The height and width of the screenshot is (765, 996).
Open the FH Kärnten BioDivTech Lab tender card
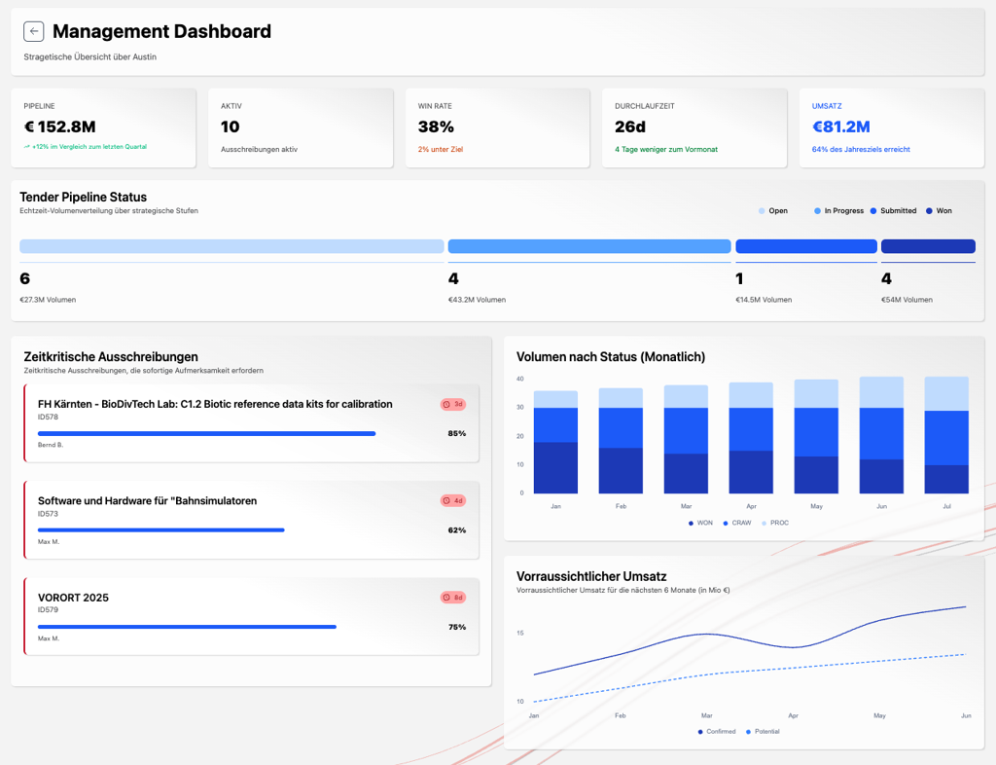[251, 422]
